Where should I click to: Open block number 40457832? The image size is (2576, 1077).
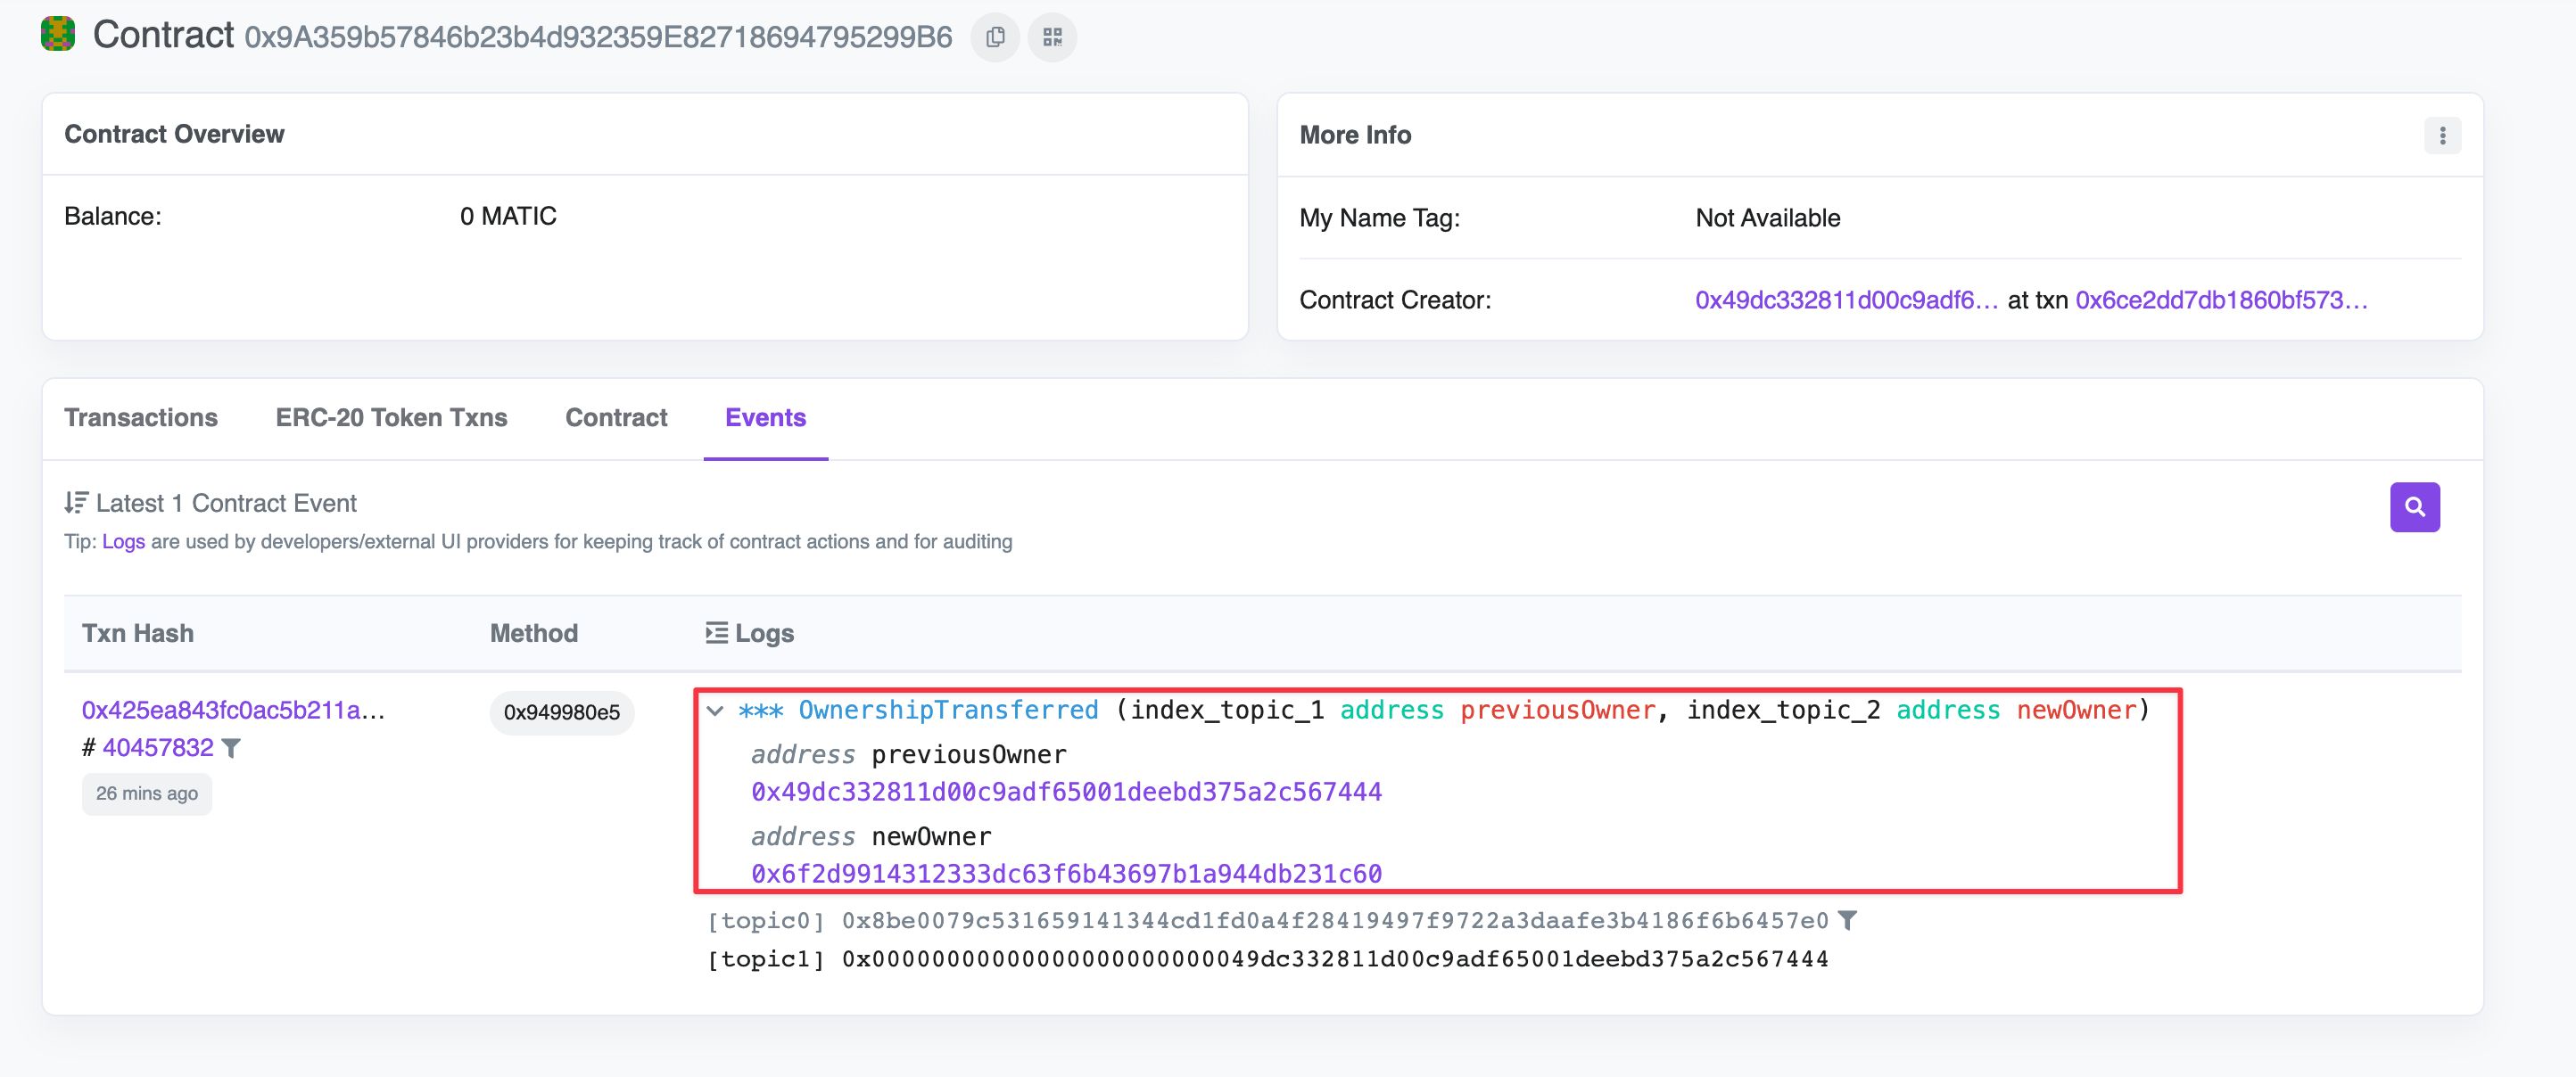click(x=158, y=748)
